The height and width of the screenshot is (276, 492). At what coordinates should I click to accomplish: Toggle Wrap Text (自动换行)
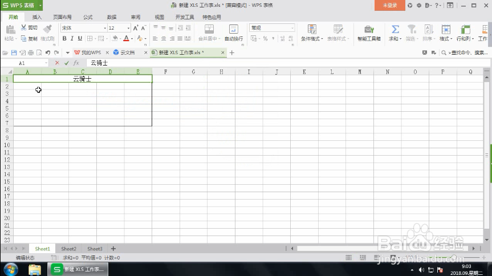coord(234,33)
